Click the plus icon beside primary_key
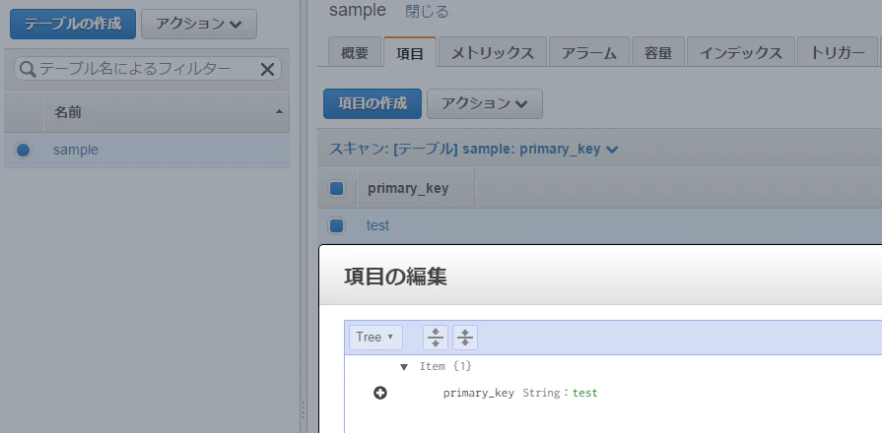882x433 pixels. tap(380, 393)
